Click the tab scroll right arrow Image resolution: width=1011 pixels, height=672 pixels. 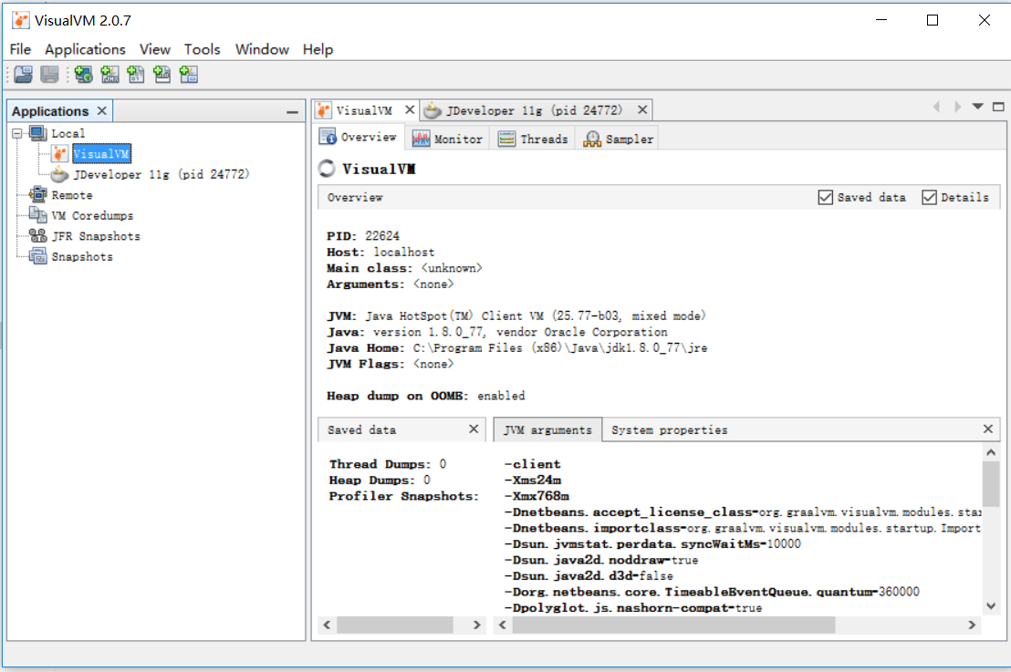pyautogui.click(x=957, y=107)
